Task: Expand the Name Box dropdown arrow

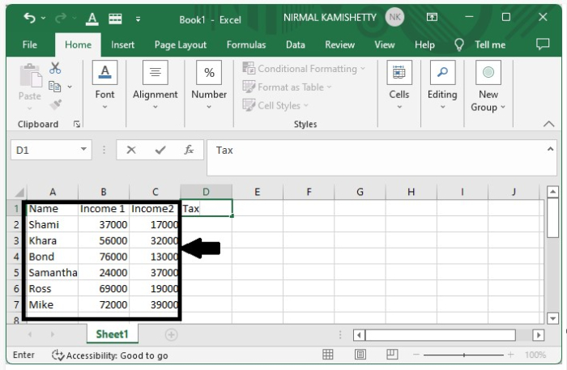Action: coord(85,150)
